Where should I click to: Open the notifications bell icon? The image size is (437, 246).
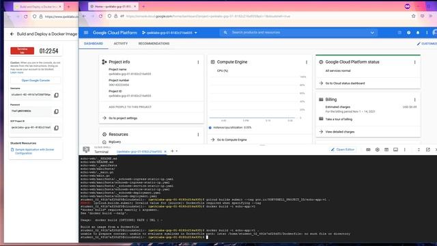pyautogui.click(x=418, y=33)
